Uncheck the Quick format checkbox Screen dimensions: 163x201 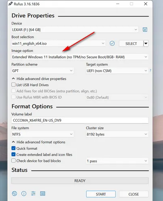(13, 148)
